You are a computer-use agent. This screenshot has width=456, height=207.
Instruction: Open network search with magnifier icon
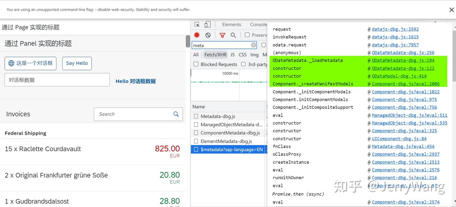coord(233,35)
